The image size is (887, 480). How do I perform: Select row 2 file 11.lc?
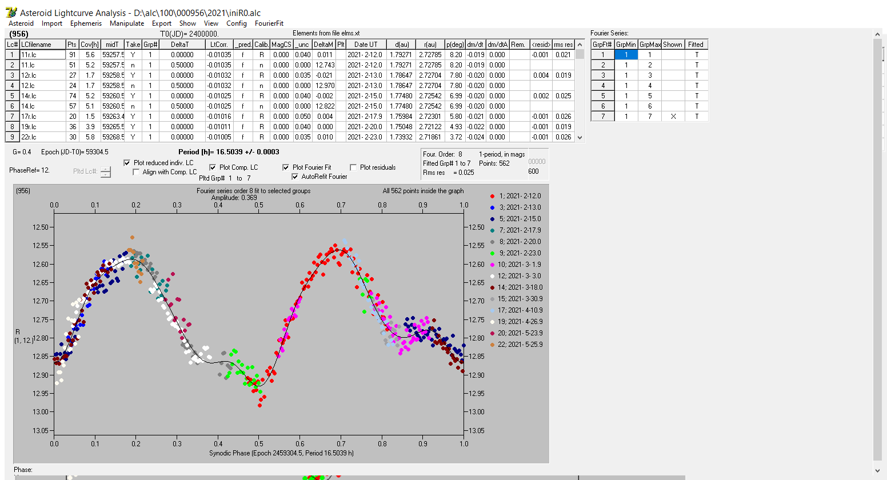(x=42, y=65)
